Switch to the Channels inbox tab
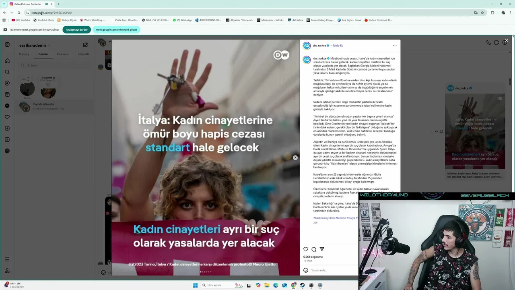The width and height of the screenshot is (515, 290). [63, 54]
